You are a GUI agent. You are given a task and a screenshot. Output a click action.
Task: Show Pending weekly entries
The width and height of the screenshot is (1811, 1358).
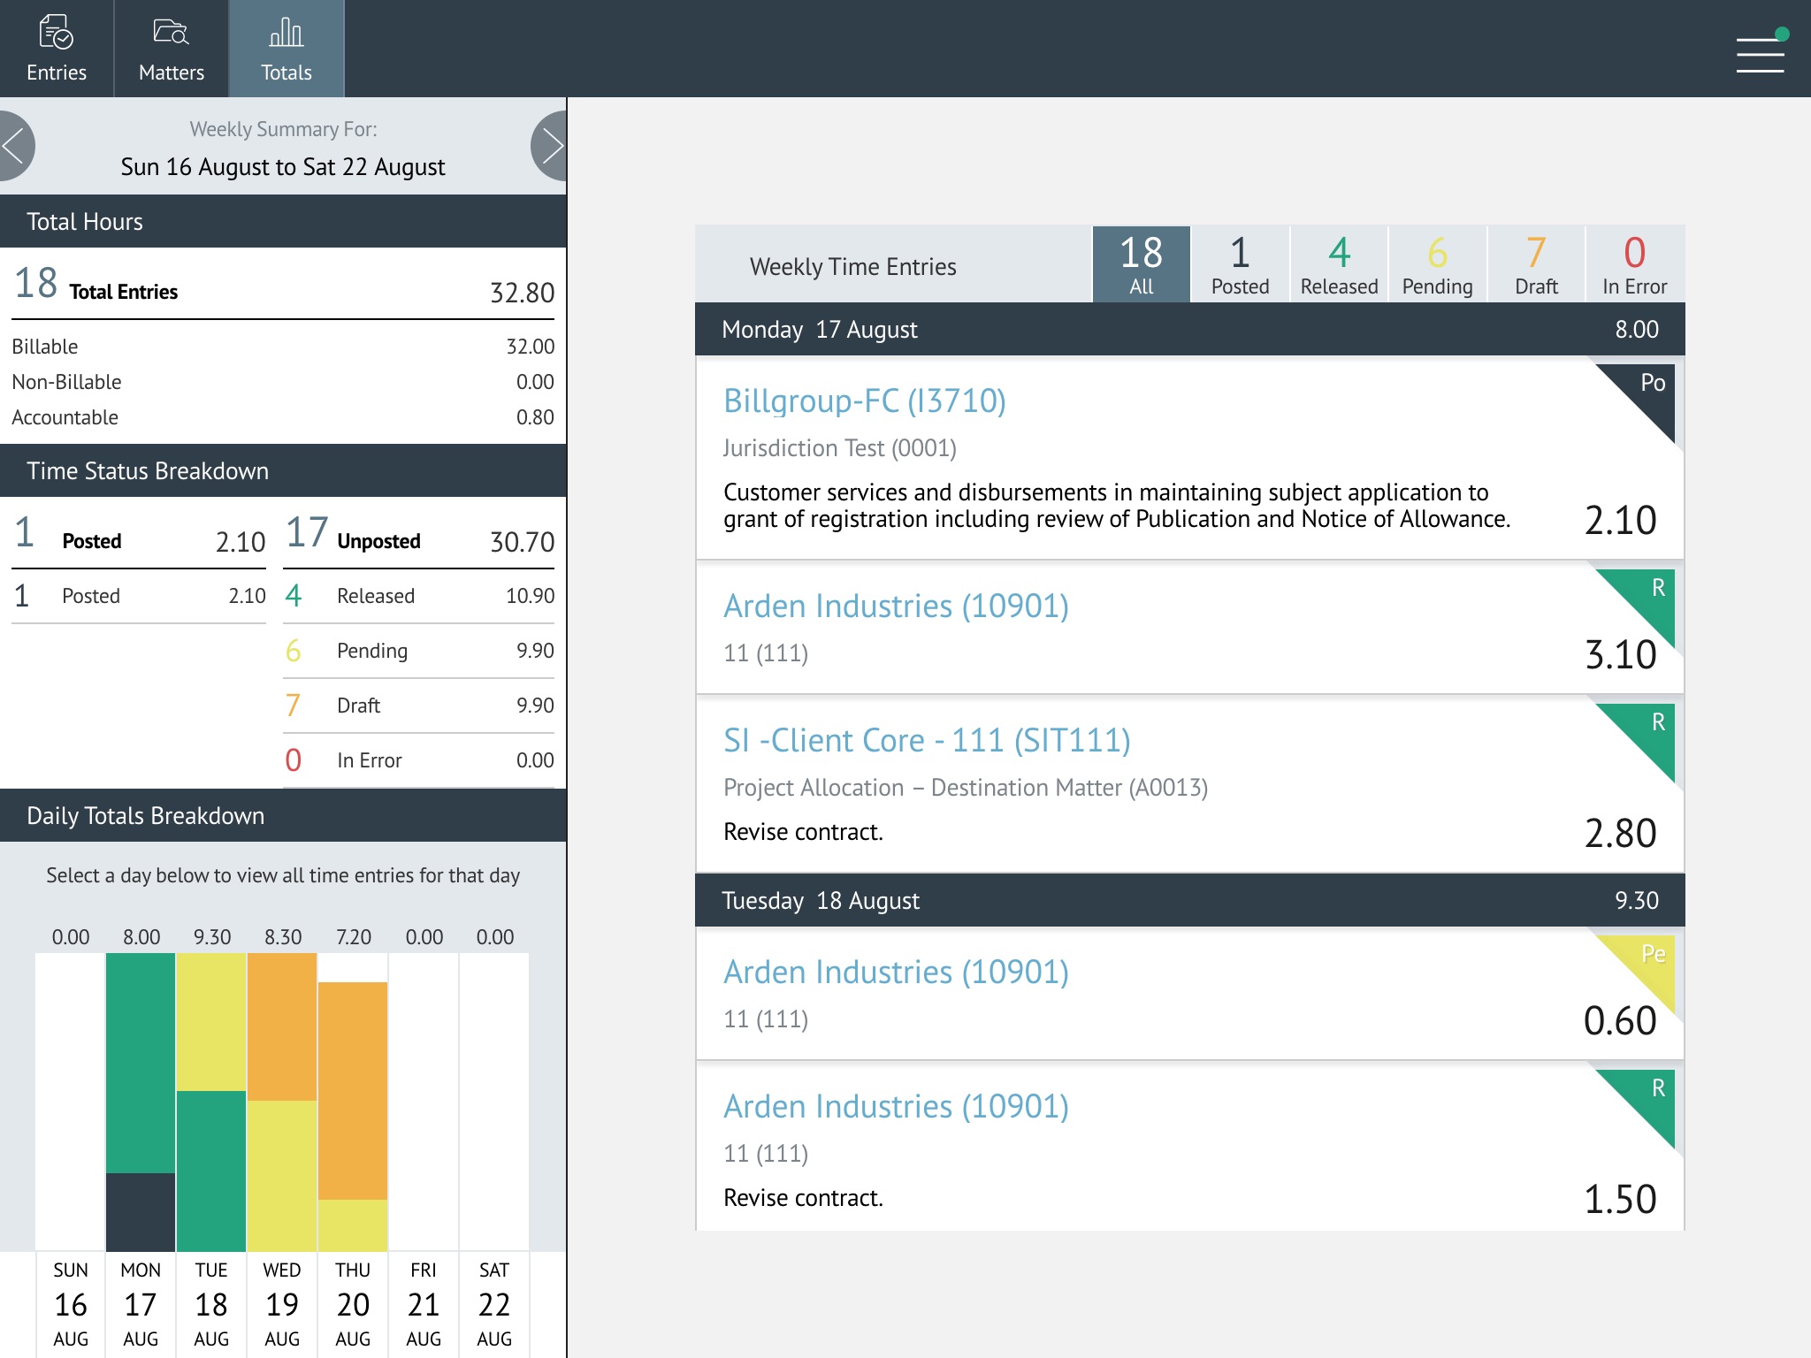point(1437,263)
